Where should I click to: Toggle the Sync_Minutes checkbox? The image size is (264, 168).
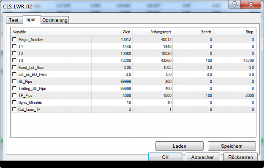tap(14, 102)
